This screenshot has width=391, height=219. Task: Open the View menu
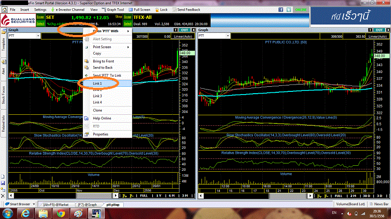coord(94,10)
